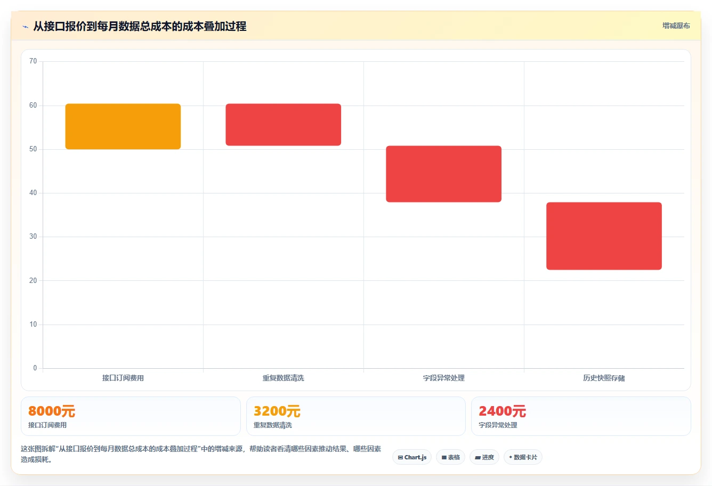Select the 进度 chip

coord(484,457)
